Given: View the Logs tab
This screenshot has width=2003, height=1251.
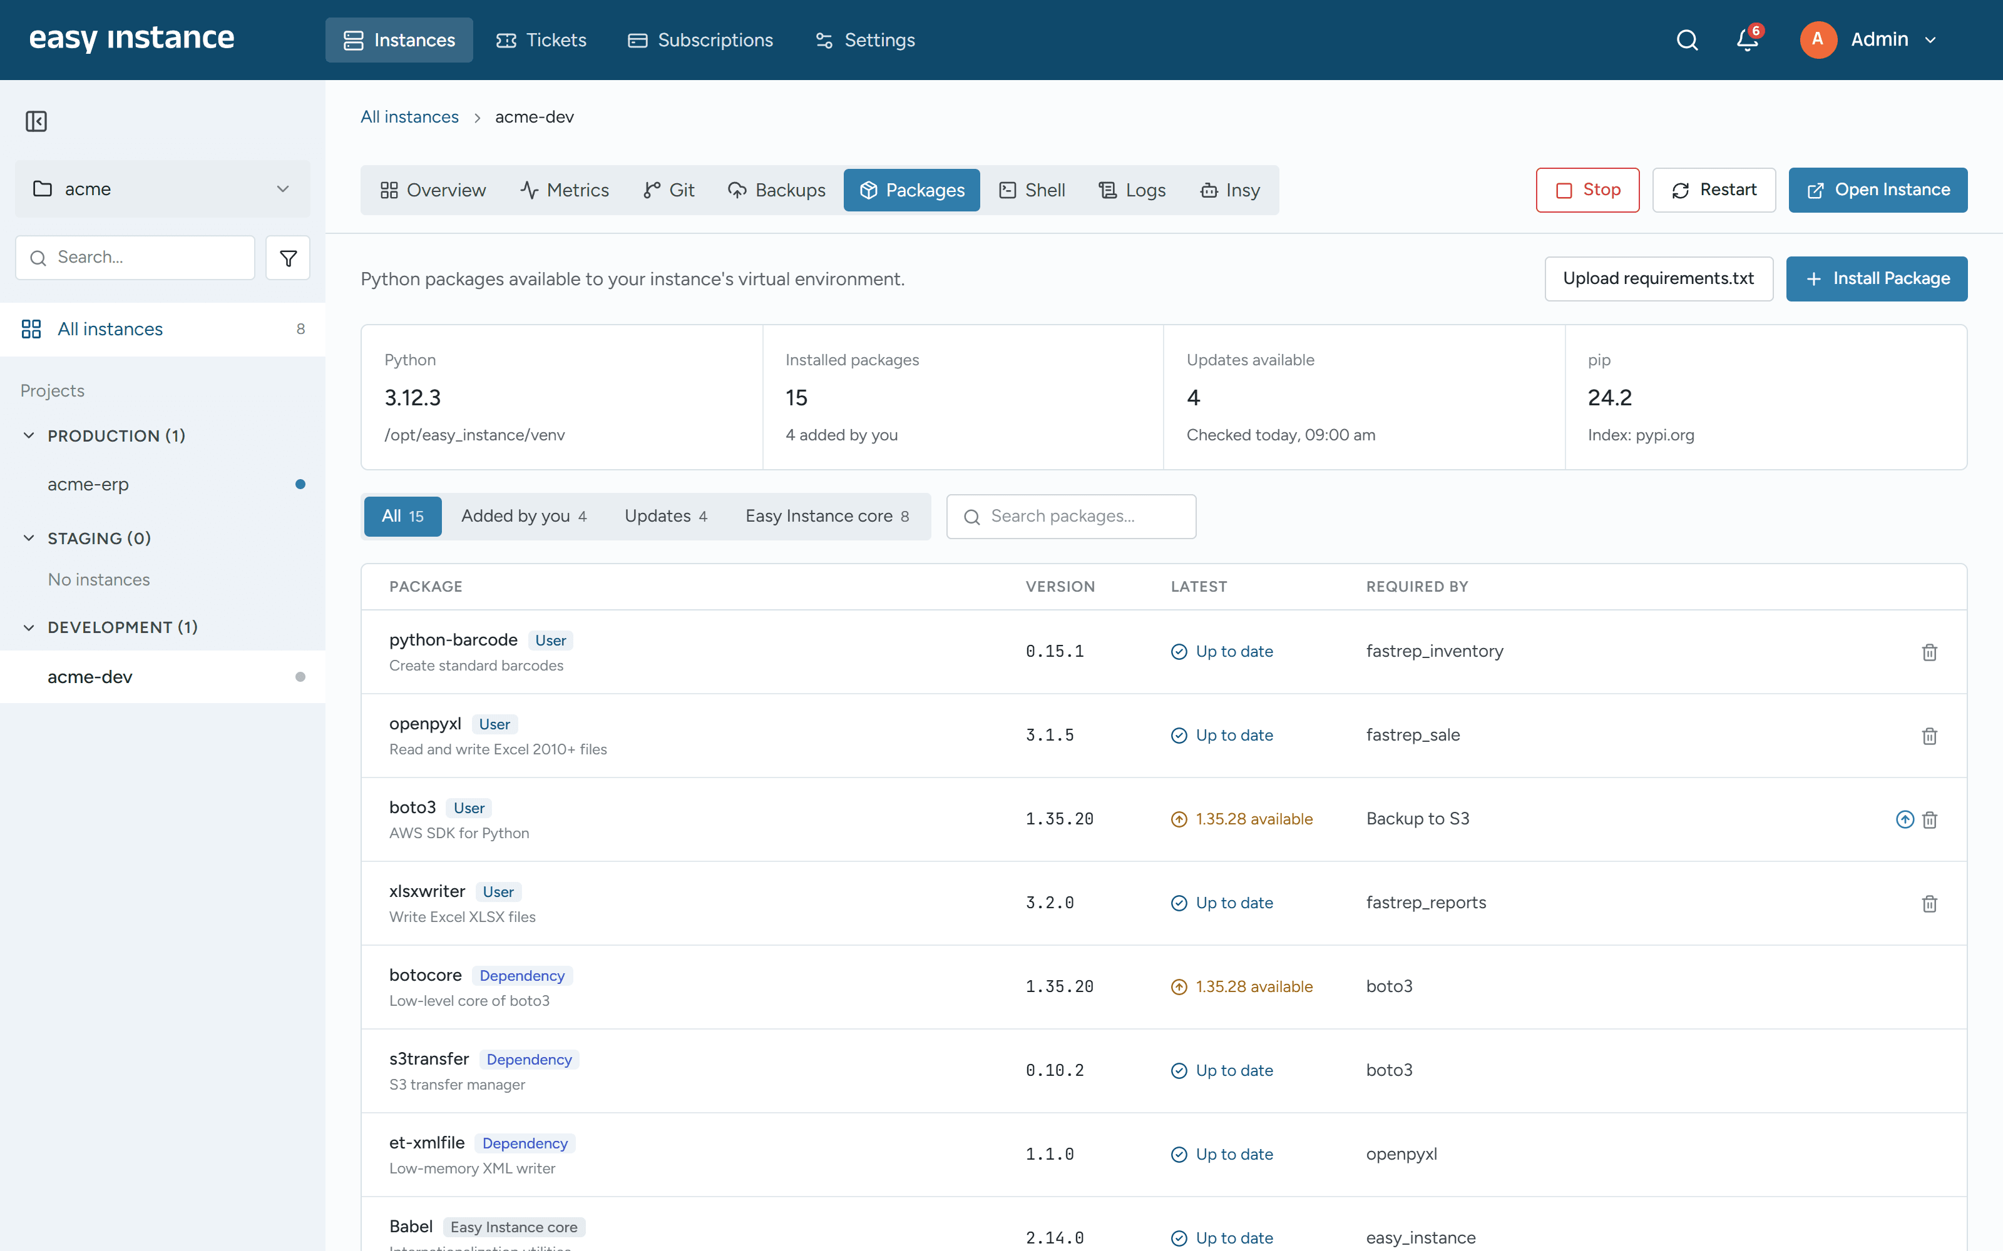Looking at the screenshot, I should 1132,190.
